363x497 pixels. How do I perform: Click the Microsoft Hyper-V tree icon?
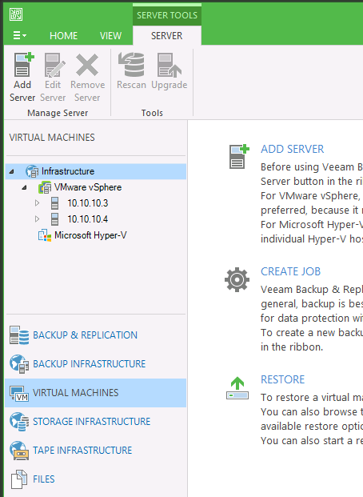coord(45,235)
